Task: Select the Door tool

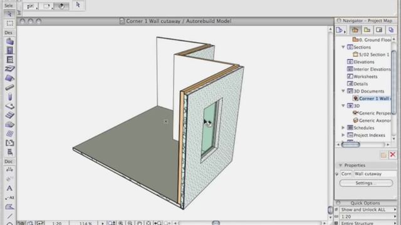Action: click(9, 51)
